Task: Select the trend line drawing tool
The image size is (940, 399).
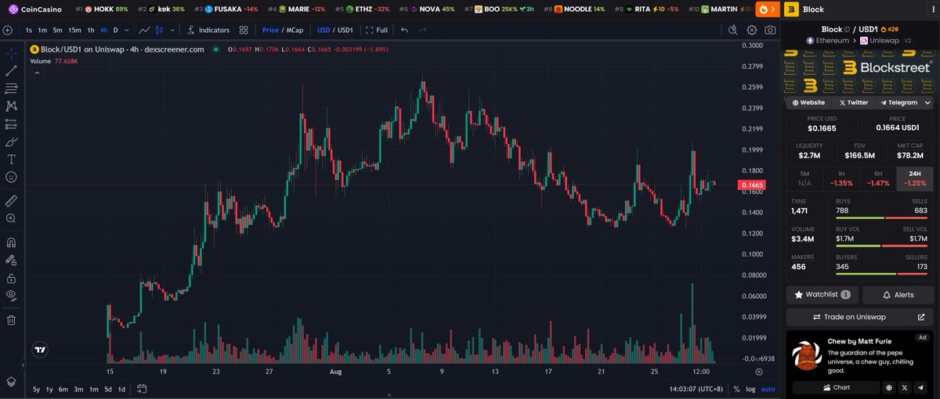Action: (x=12, y=70)
